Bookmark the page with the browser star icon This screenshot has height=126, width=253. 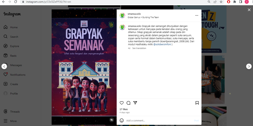(221, 2)
